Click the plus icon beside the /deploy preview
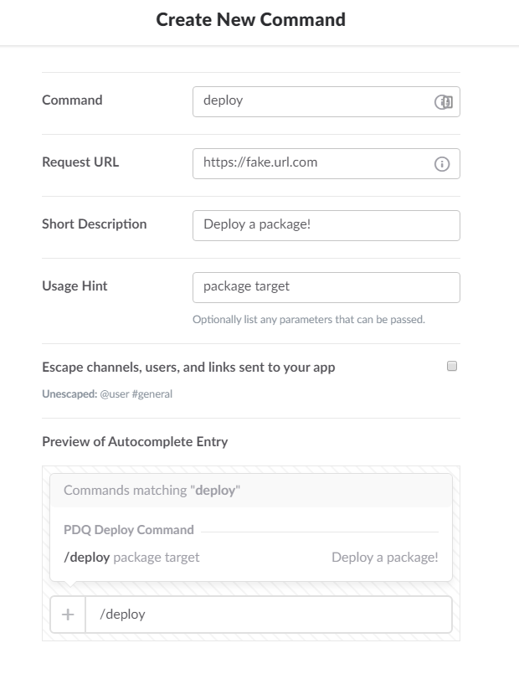 68,615
